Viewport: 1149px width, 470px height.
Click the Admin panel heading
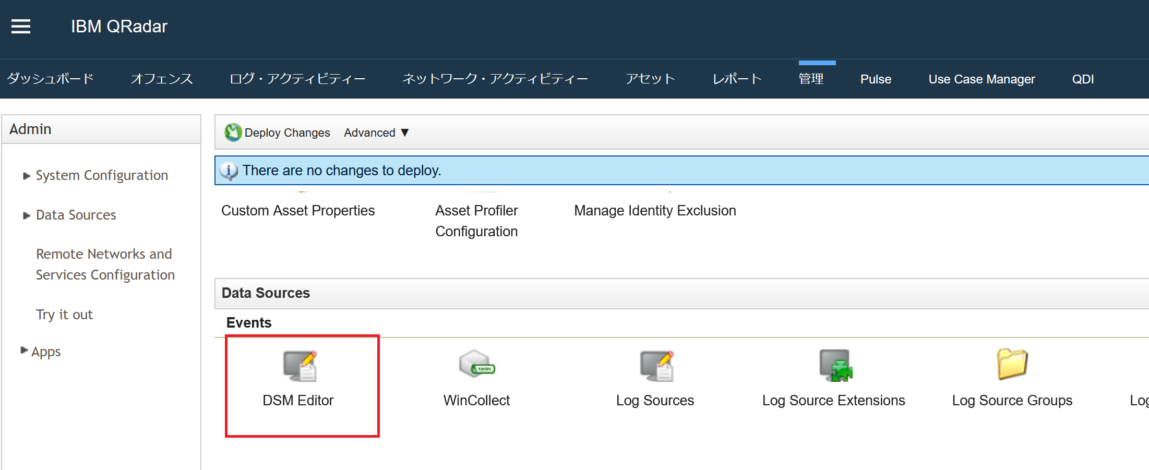click(x=30, y=129)
